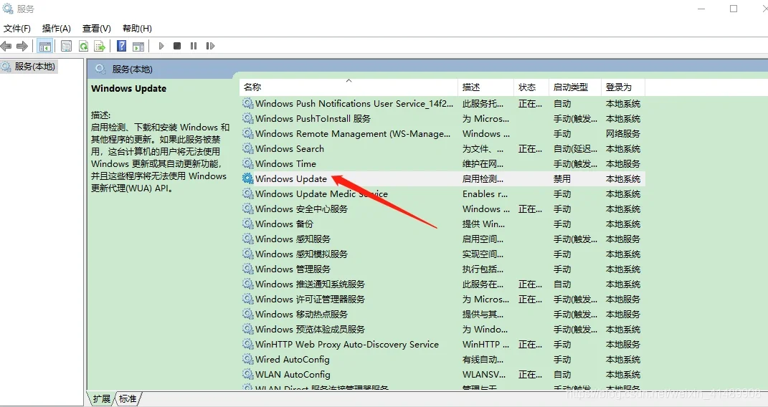Select Windows 移动热点服务 row
Screen dimensions: 768x407
[x=442, y=315]
